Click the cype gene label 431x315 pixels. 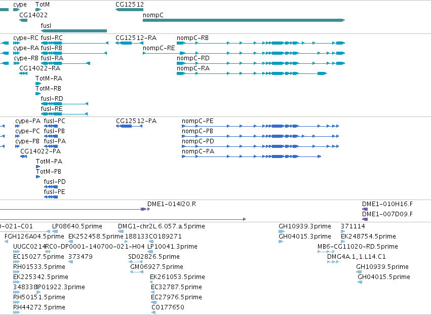coord(20,5)
